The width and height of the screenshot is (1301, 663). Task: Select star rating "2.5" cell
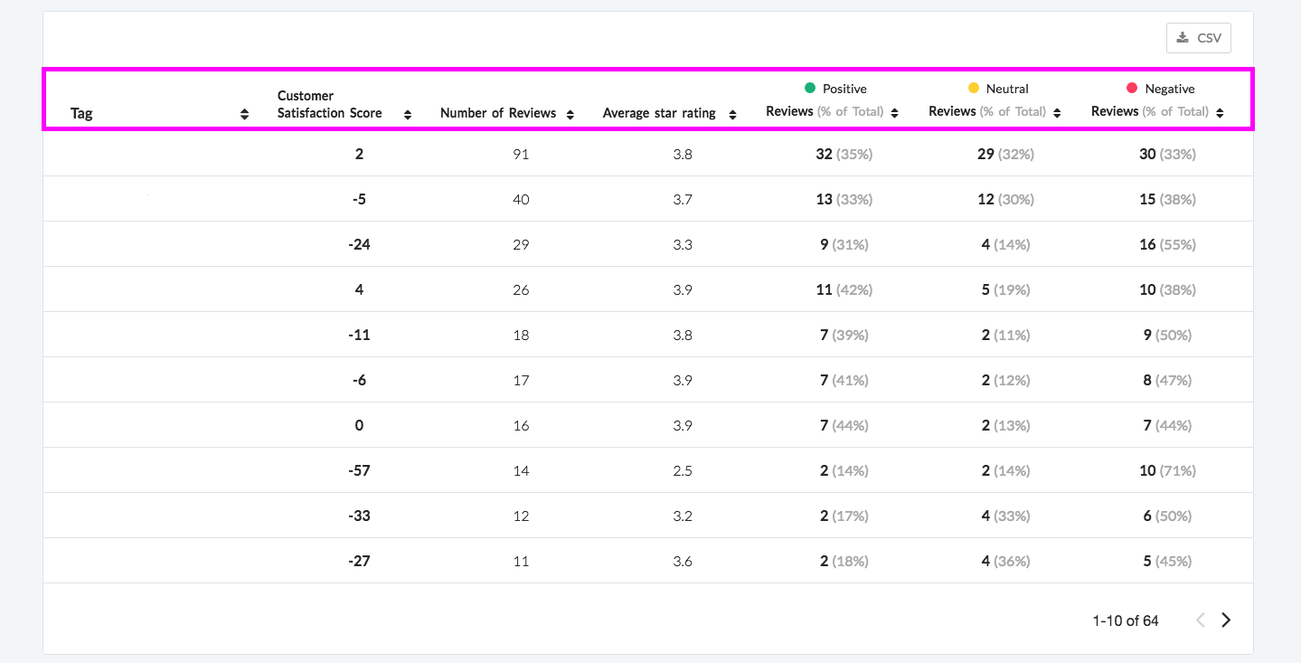pyautogui.click(x=683, y=470)
